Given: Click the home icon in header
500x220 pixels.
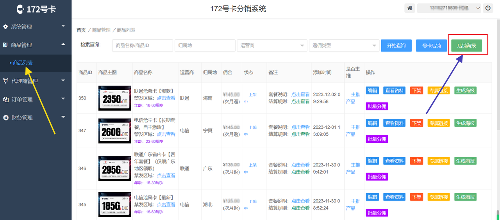Looking at the screenshot, I should pos(409,8).
